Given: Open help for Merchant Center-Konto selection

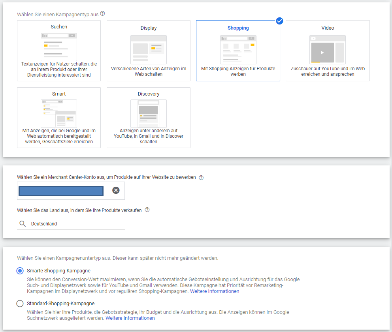Looking at the screenshot, I should (201, 178).
